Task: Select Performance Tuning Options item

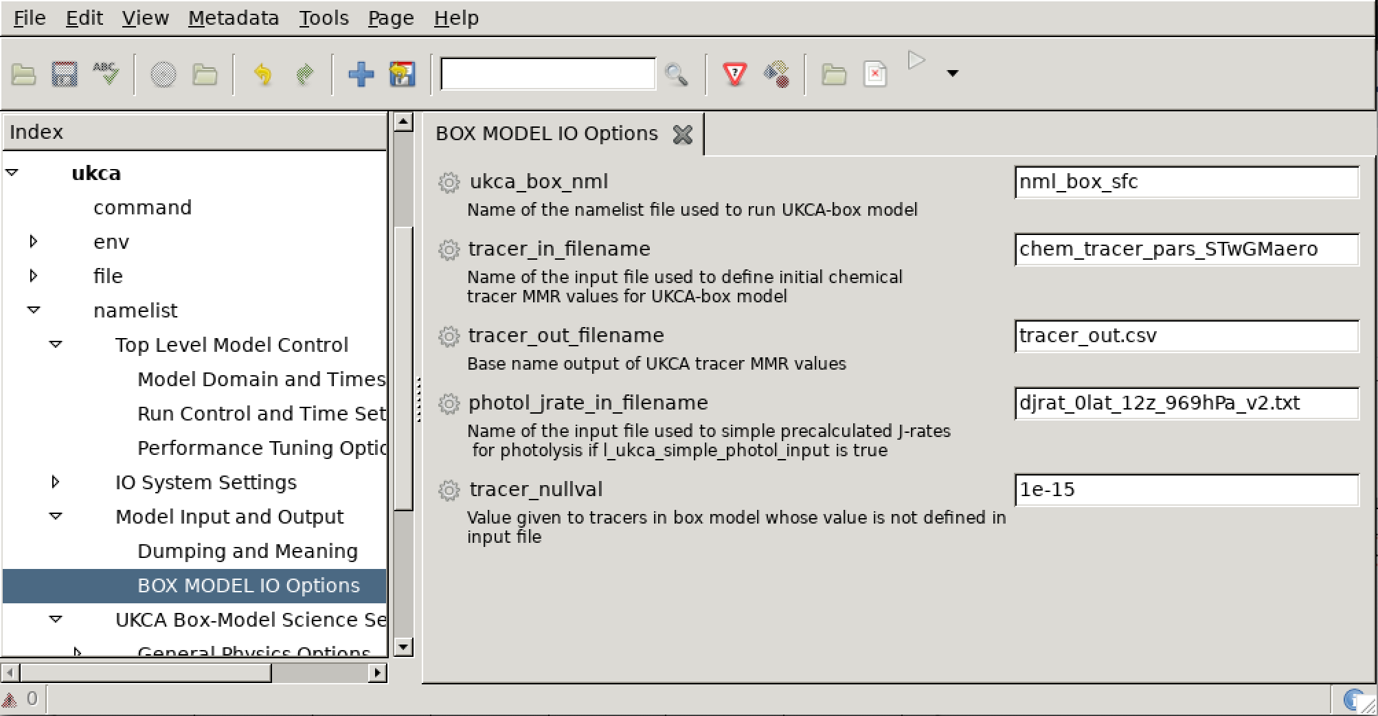Action: (x=261, y=448)
